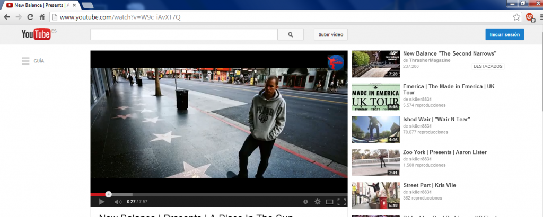
Task: Minimize the browser window
Action: (512, 3)
